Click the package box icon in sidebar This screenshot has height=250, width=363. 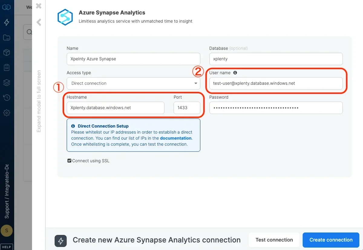pos(7,52)
